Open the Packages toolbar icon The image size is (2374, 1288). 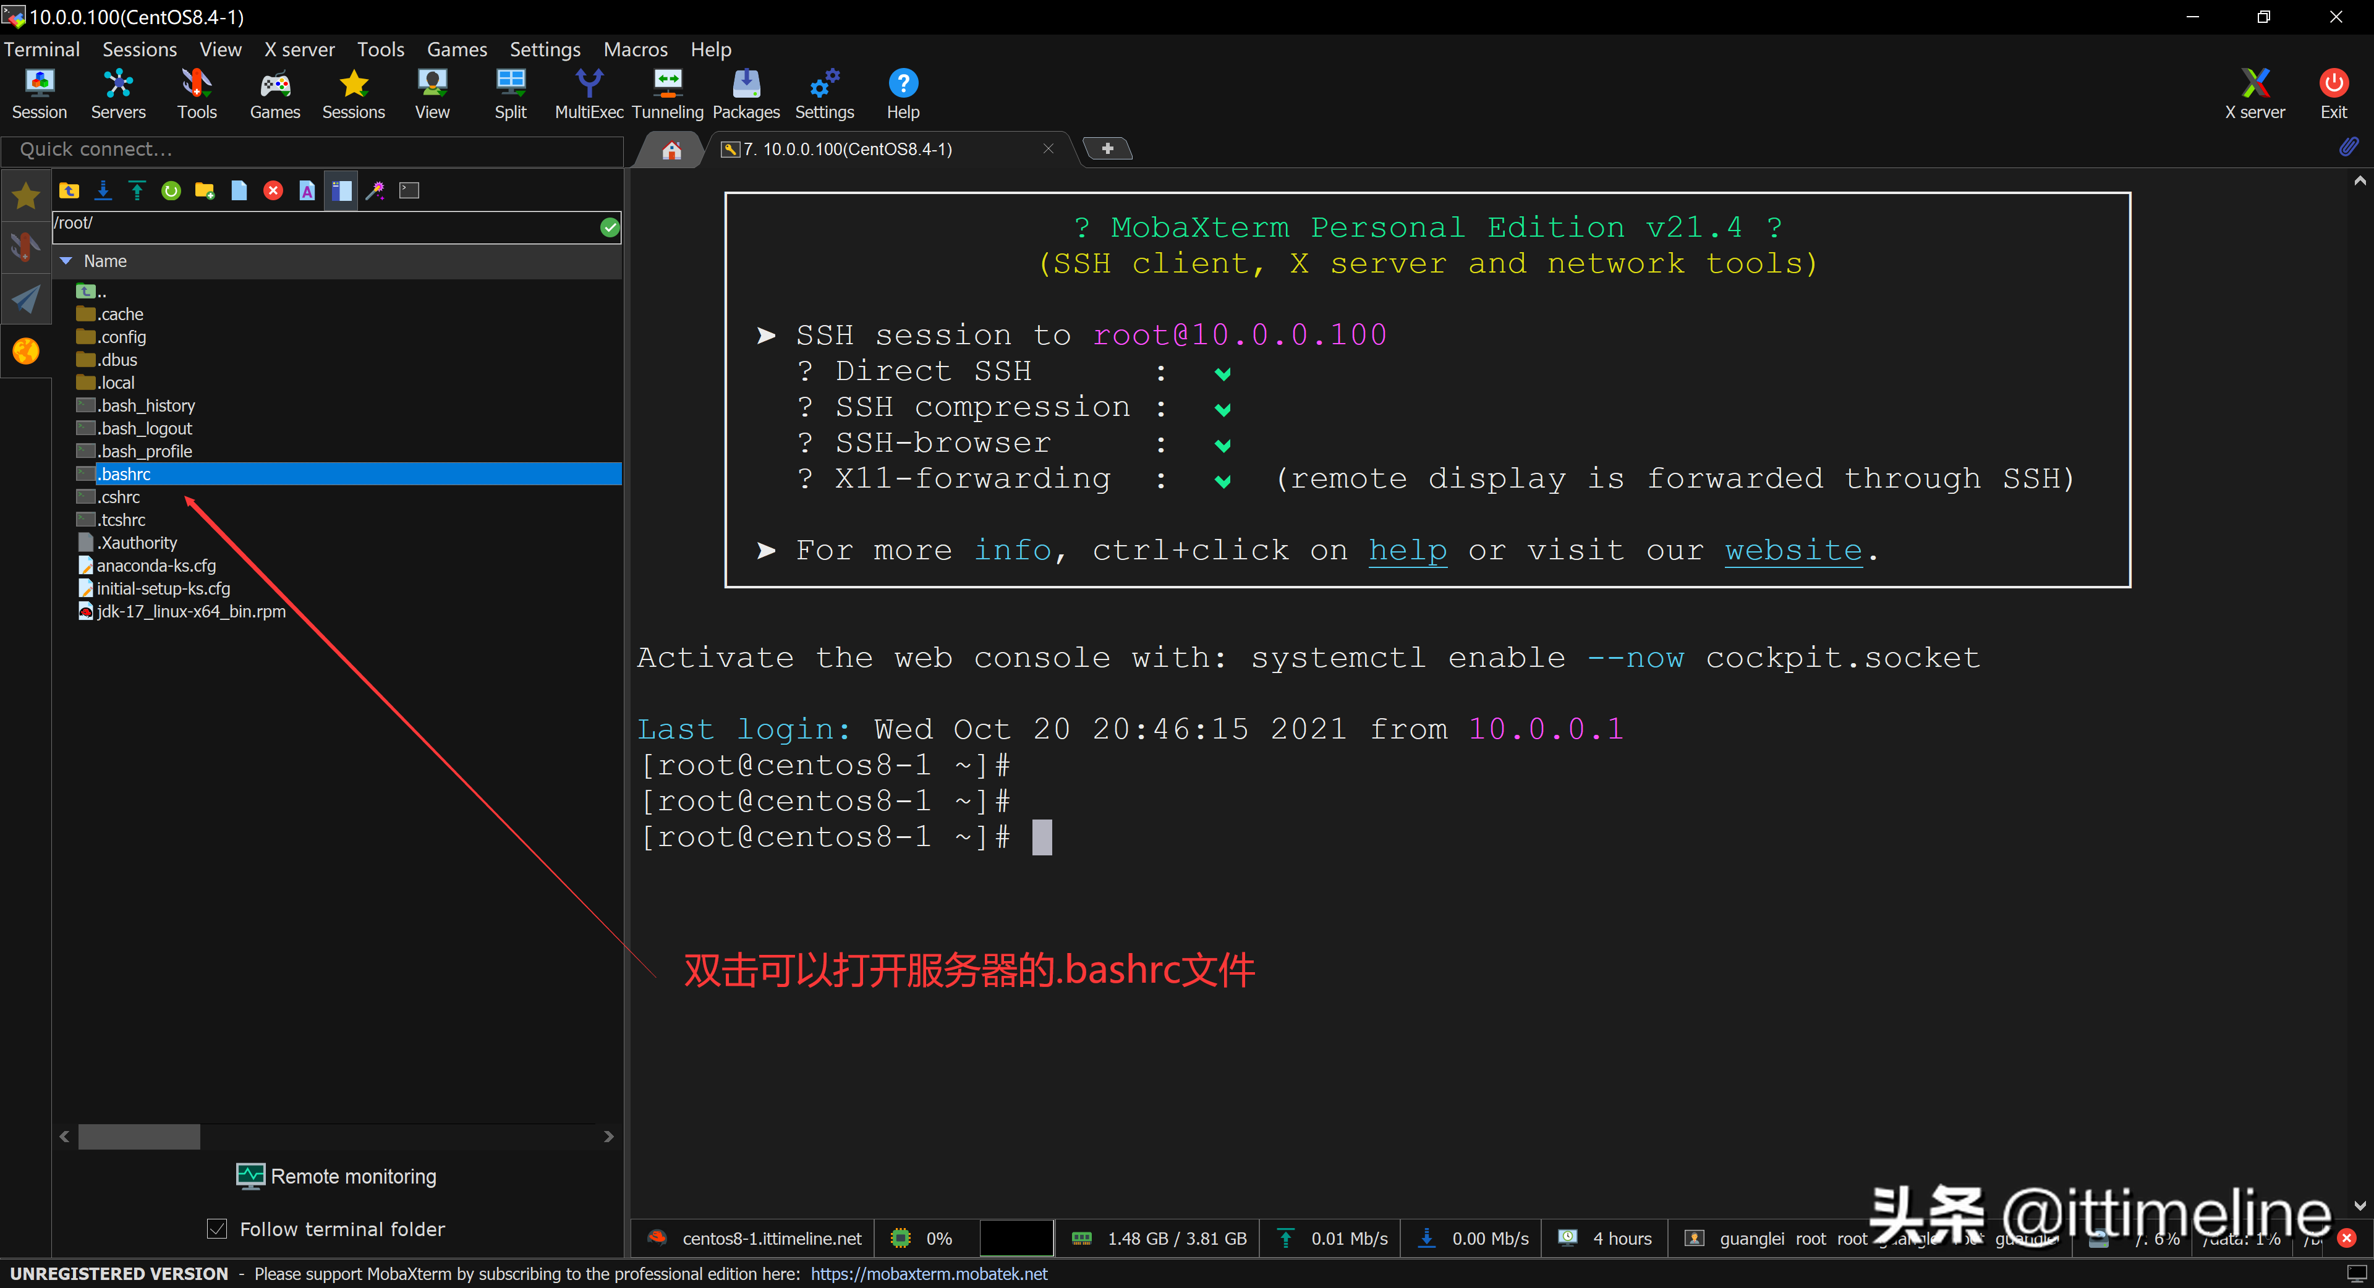pos(746,94)
